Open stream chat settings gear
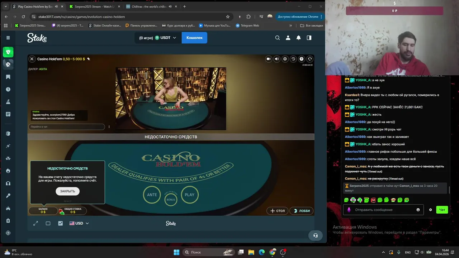459x258 pixels. pyautogui.click(x=430, y=210)
